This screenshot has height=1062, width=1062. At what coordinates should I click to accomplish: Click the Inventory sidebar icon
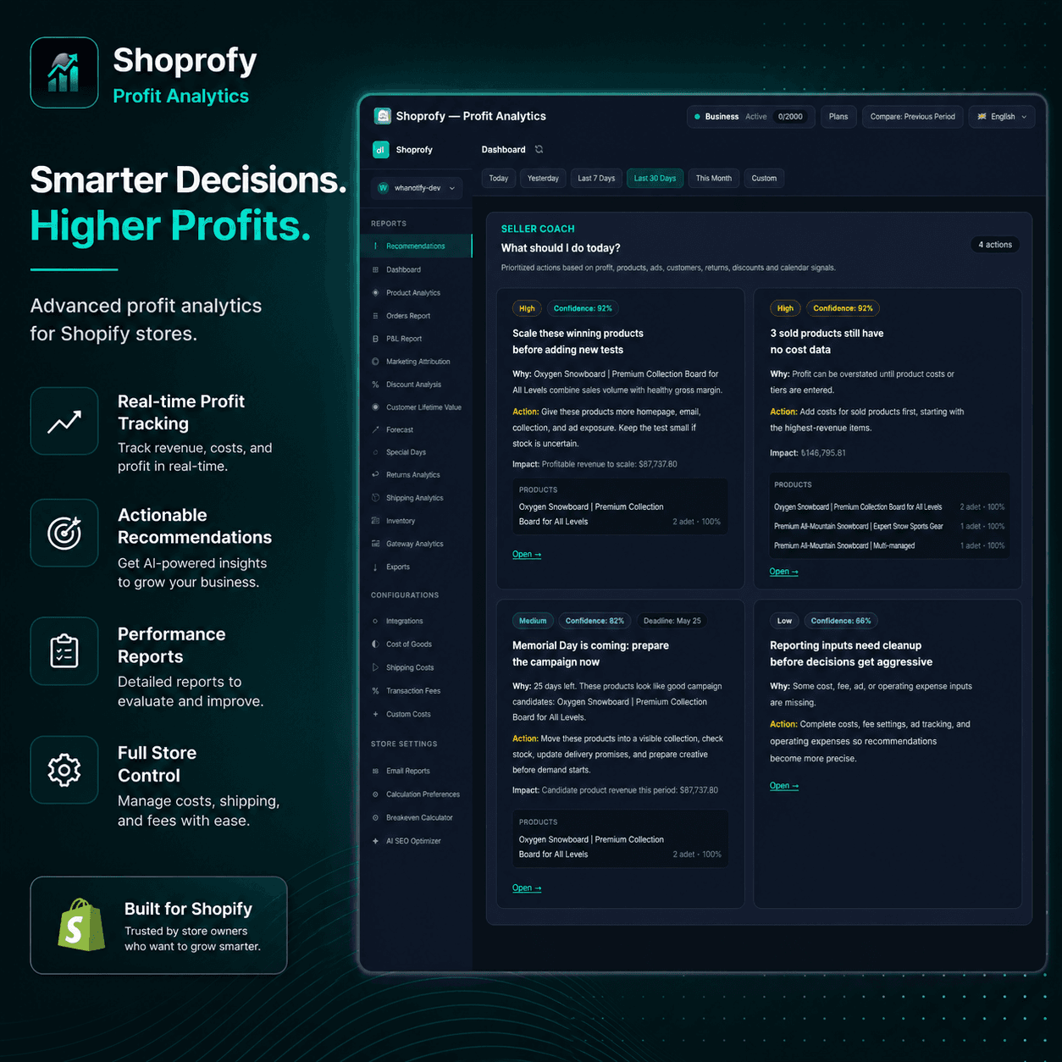(375, 521)
